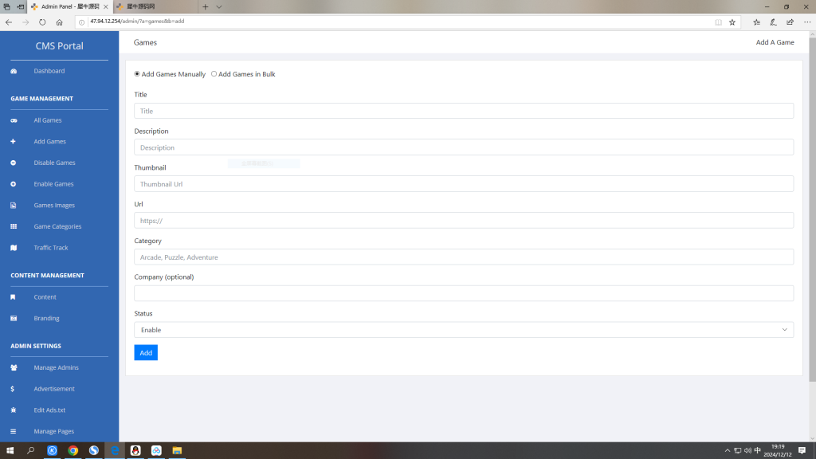Screen dimensions: 816x459
Task: Open the browser tab list dropdown arrow
Action: (219, 6)
